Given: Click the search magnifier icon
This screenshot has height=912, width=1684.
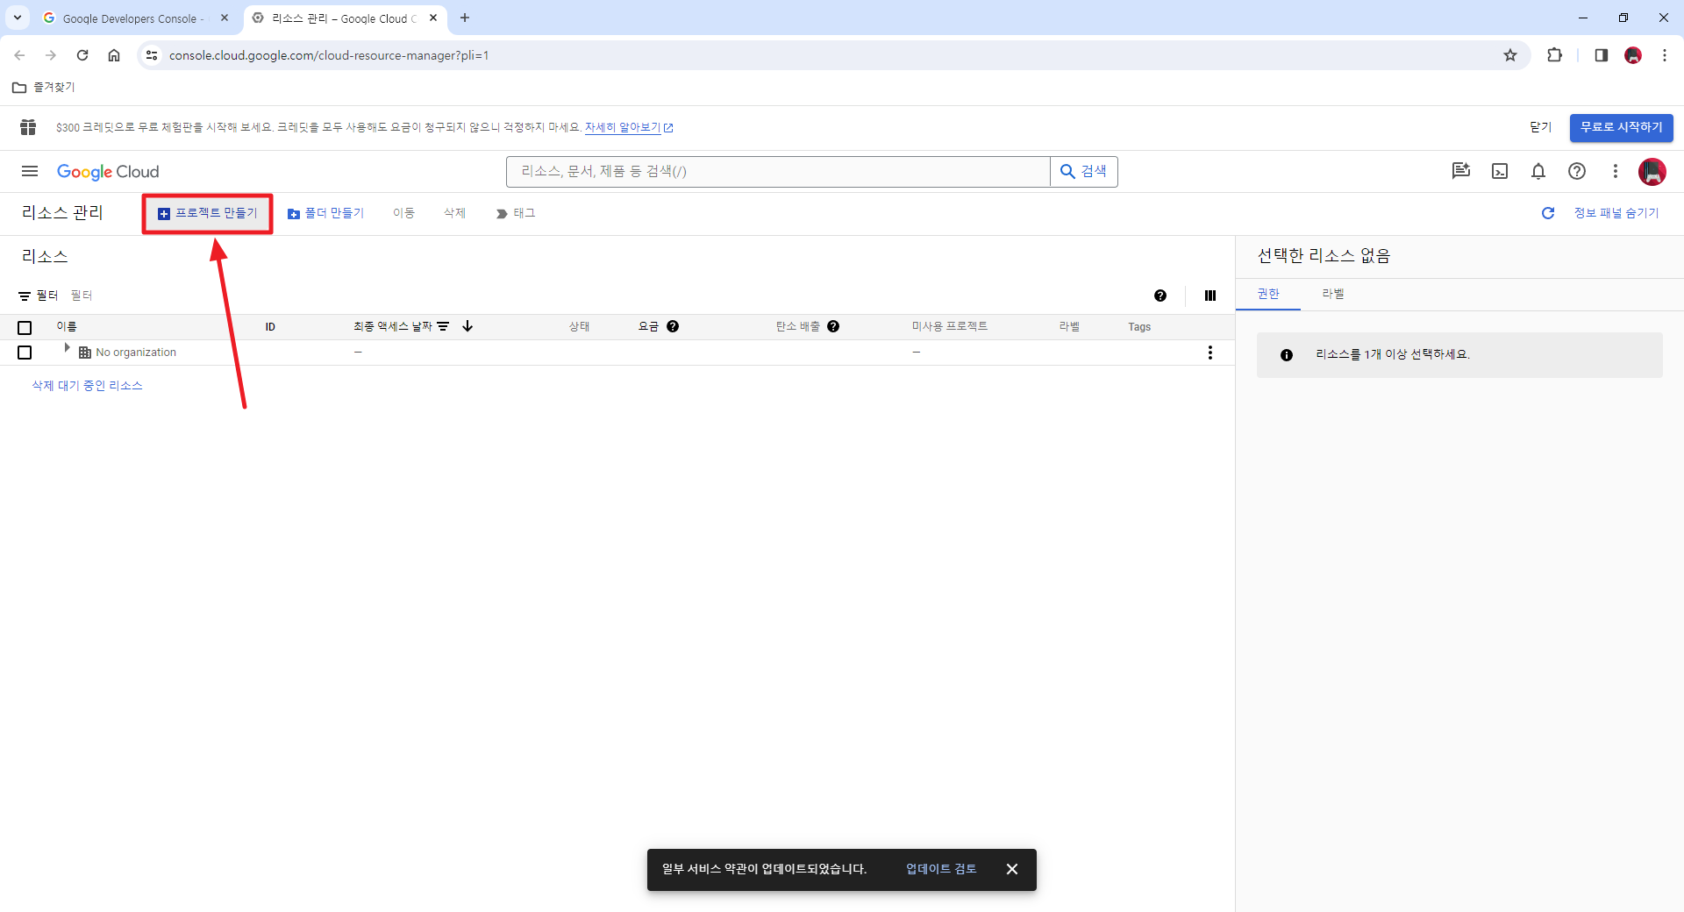Looking at the screenshot, I should point(1068,171).
